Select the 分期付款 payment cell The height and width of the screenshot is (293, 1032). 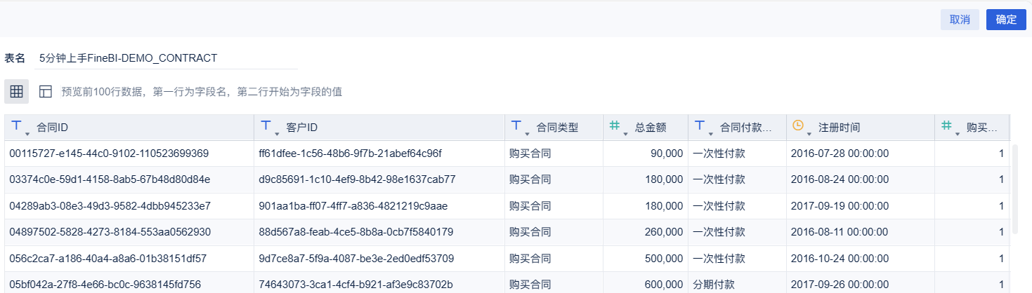coord(714,284)
